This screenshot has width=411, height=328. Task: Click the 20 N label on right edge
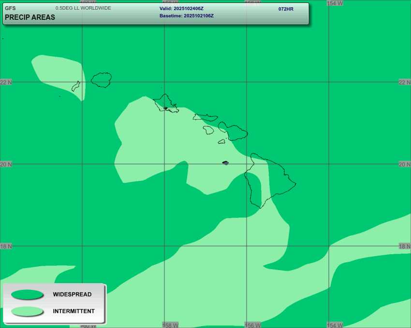coord(404,164)
